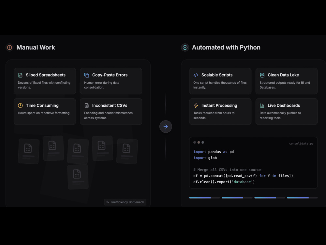
Task: Click the Copy-Paste Errors copy icon
Action: (86, 75)
